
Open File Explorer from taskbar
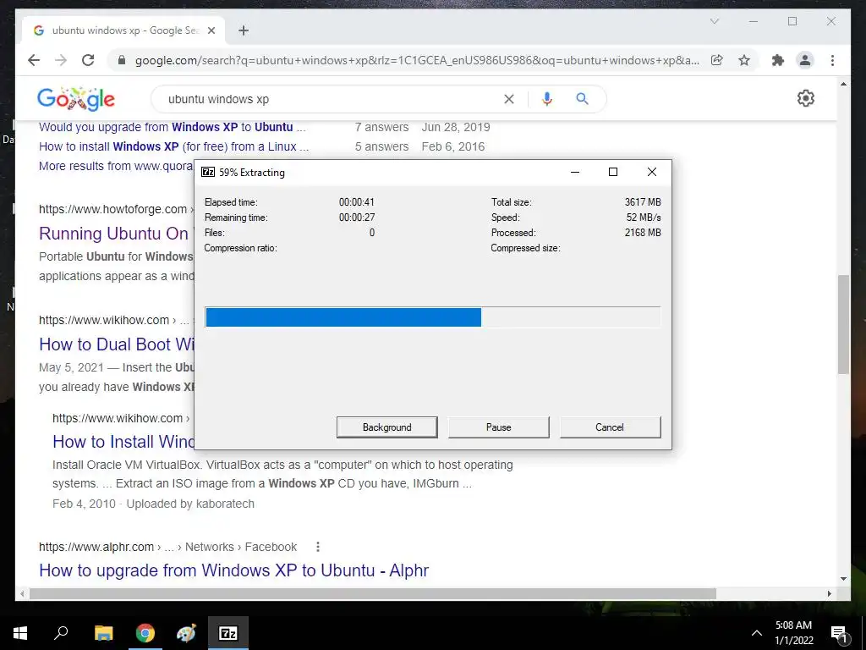(103, 633)
